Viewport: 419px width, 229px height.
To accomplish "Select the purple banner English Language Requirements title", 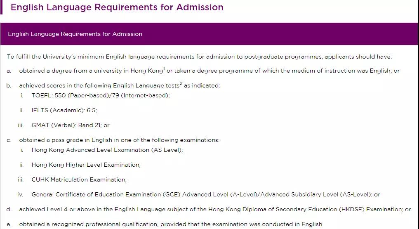I will click(75, 34).
